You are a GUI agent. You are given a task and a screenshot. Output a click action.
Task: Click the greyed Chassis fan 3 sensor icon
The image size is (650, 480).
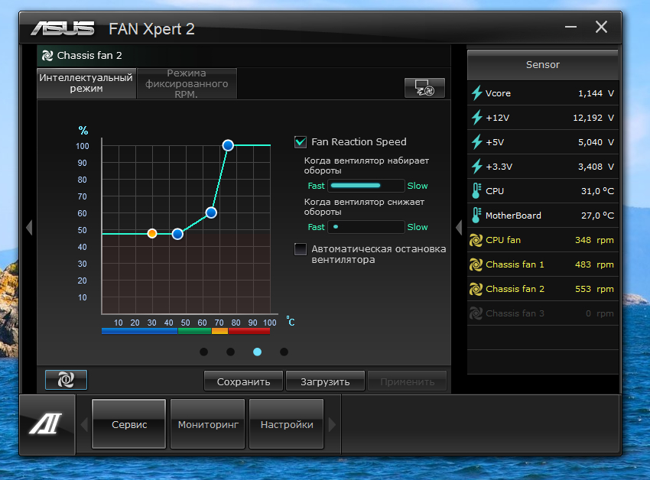476,313
